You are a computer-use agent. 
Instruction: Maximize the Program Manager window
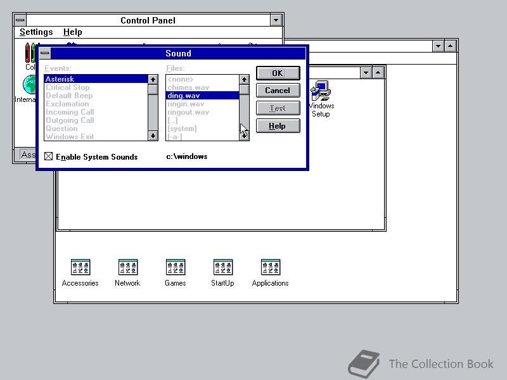pos(450,46)
